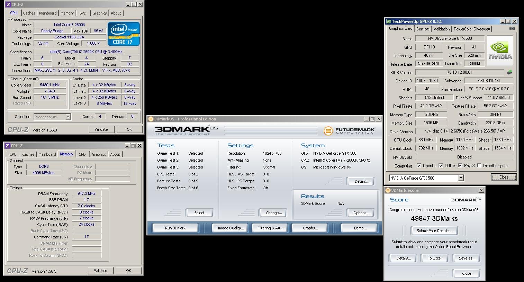The image size is (524, 282).
Task: Open SPD tab in top CPU-Z window
Action: click(83, 13)
